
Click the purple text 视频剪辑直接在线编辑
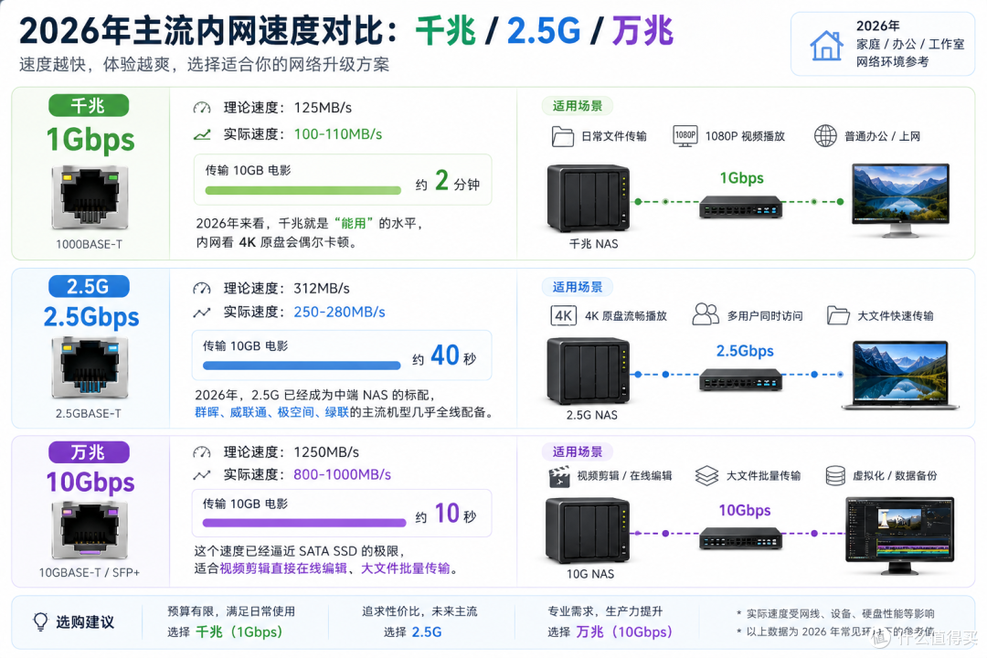[x=283, y=568]
